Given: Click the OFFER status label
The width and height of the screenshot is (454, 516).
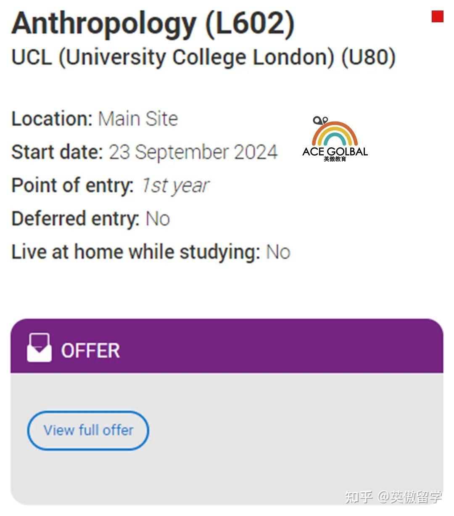Looking at the screenshot, I should coord(91,349).
